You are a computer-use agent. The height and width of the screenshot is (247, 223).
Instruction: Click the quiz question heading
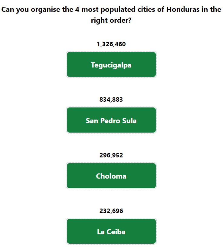click(111, 15)
